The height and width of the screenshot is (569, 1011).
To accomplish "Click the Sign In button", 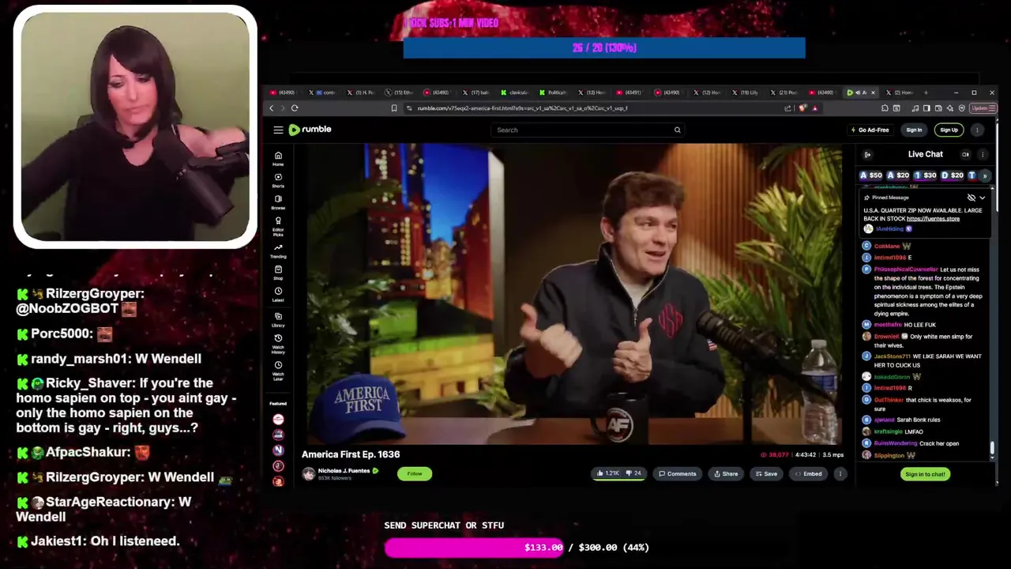I will pyautogui.click(x=914, y=130).
